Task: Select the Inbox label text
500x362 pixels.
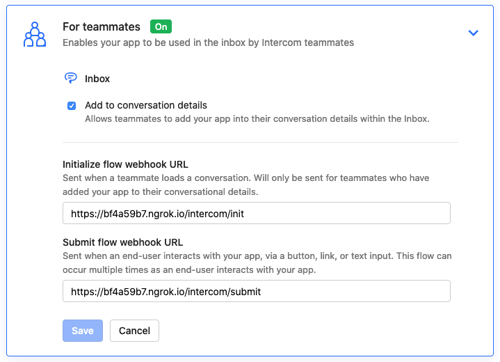Action: coord(97,79)
